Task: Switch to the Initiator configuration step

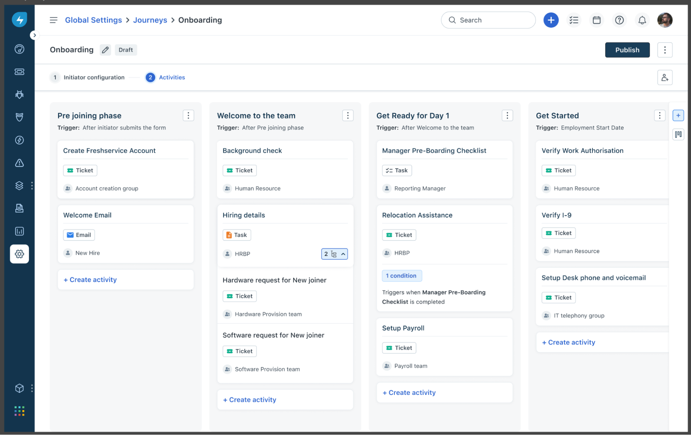Action: [x=94, y=77]
